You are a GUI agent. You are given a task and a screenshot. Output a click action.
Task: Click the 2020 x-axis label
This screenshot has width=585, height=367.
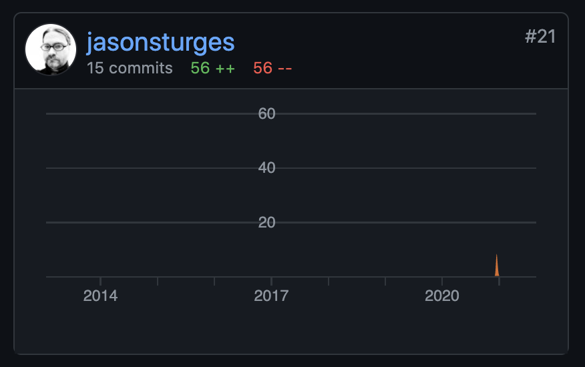(x=441, y=296)
